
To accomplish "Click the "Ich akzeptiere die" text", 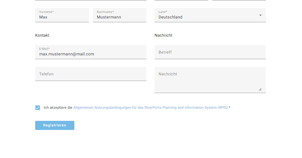I will point(58,108).
